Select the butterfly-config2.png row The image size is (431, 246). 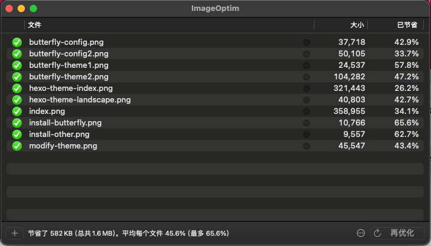[x=215, y=54]
